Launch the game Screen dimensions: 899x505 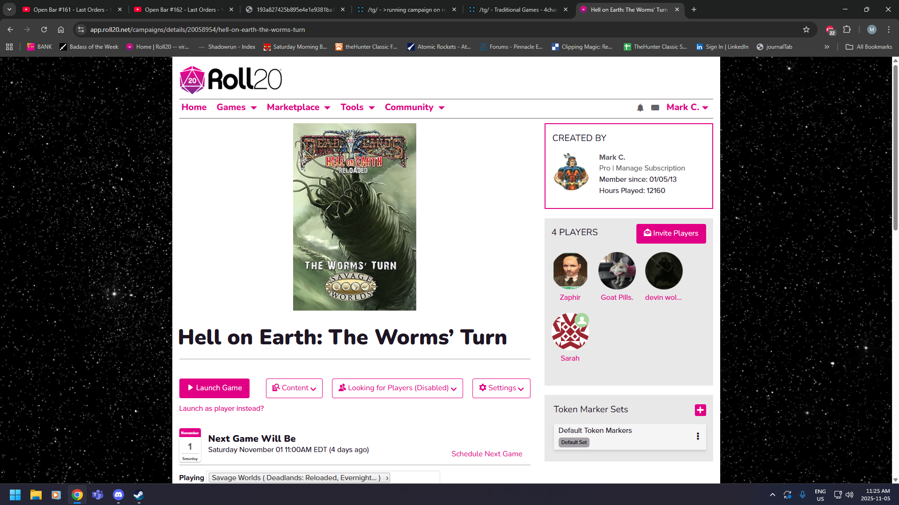(x=214, y=388)
